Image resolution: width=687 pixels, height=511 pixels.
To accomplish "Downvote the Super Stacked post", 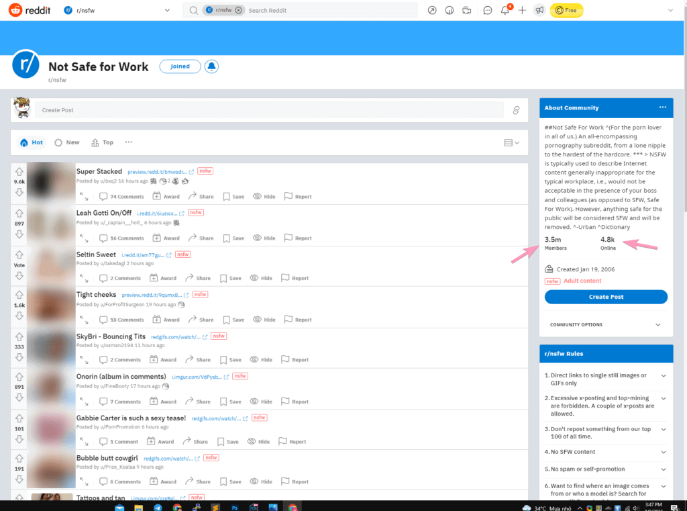I will point(19,192).
